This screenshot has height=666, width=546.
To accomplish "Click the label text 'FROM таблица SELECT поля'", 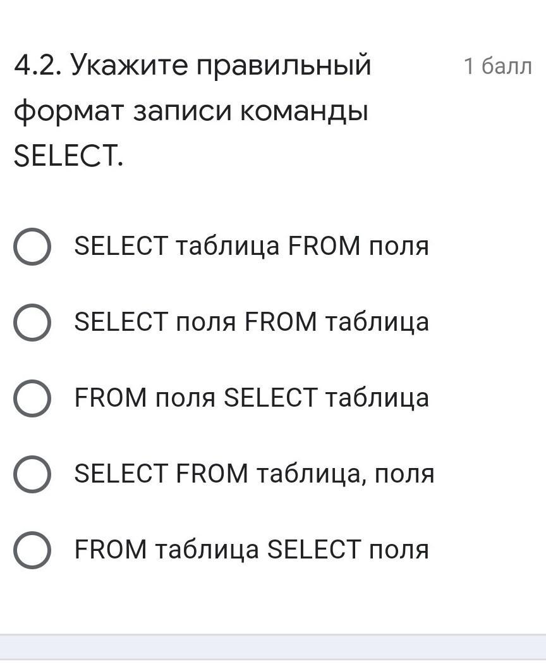I will point(251,549).
